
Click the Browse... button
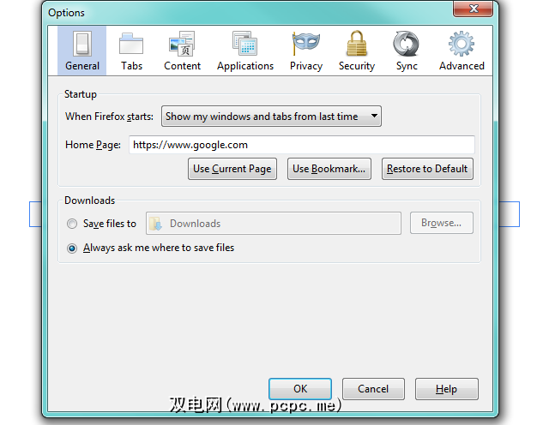click(442, 223)
